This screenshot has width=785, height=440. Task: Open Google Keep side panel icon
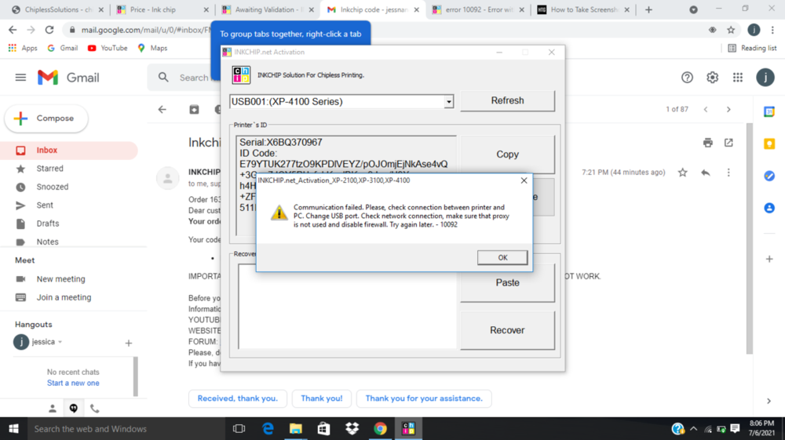click(x=769, y=144)
